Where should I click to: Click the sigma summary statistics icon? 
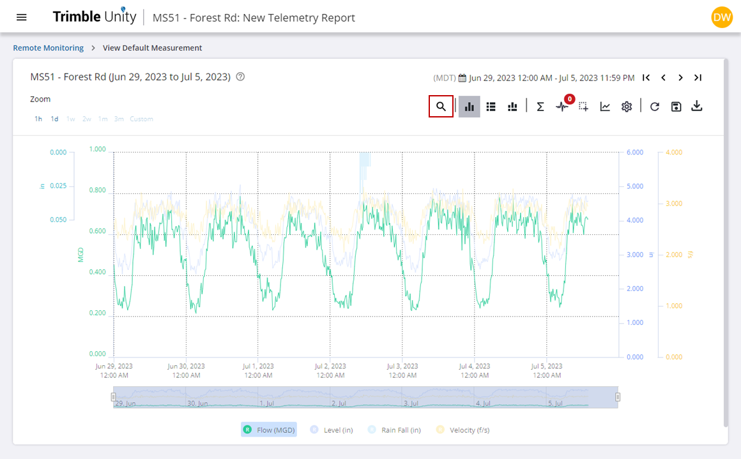pos(540,107)
